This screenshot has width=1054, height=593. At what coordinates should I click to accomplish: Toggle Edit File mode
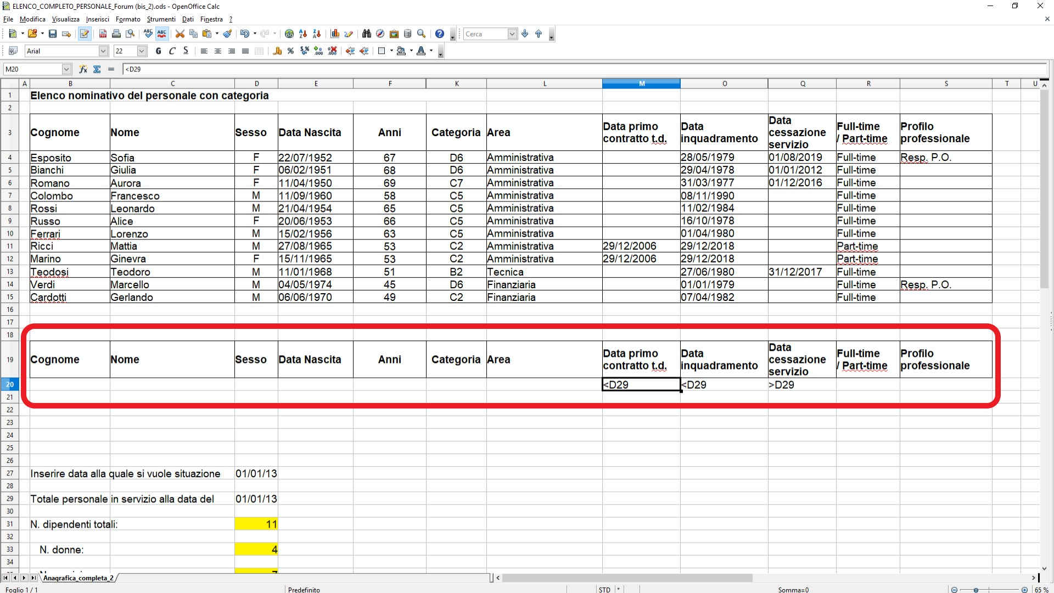pyautogui.click(x=84, y=34)
